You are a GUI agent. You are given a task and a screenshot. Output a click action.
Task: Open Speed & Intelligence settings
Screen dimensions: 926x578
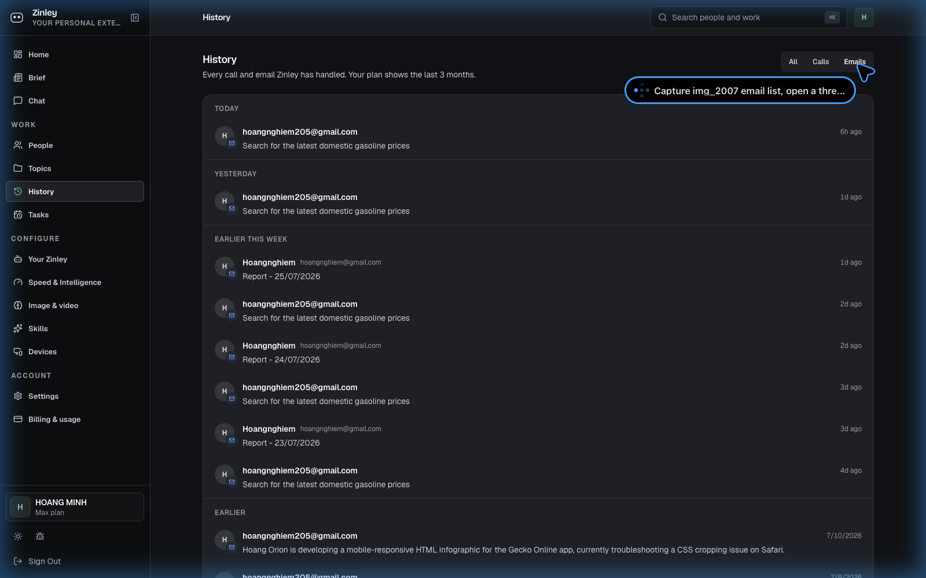tap(75, 282)
